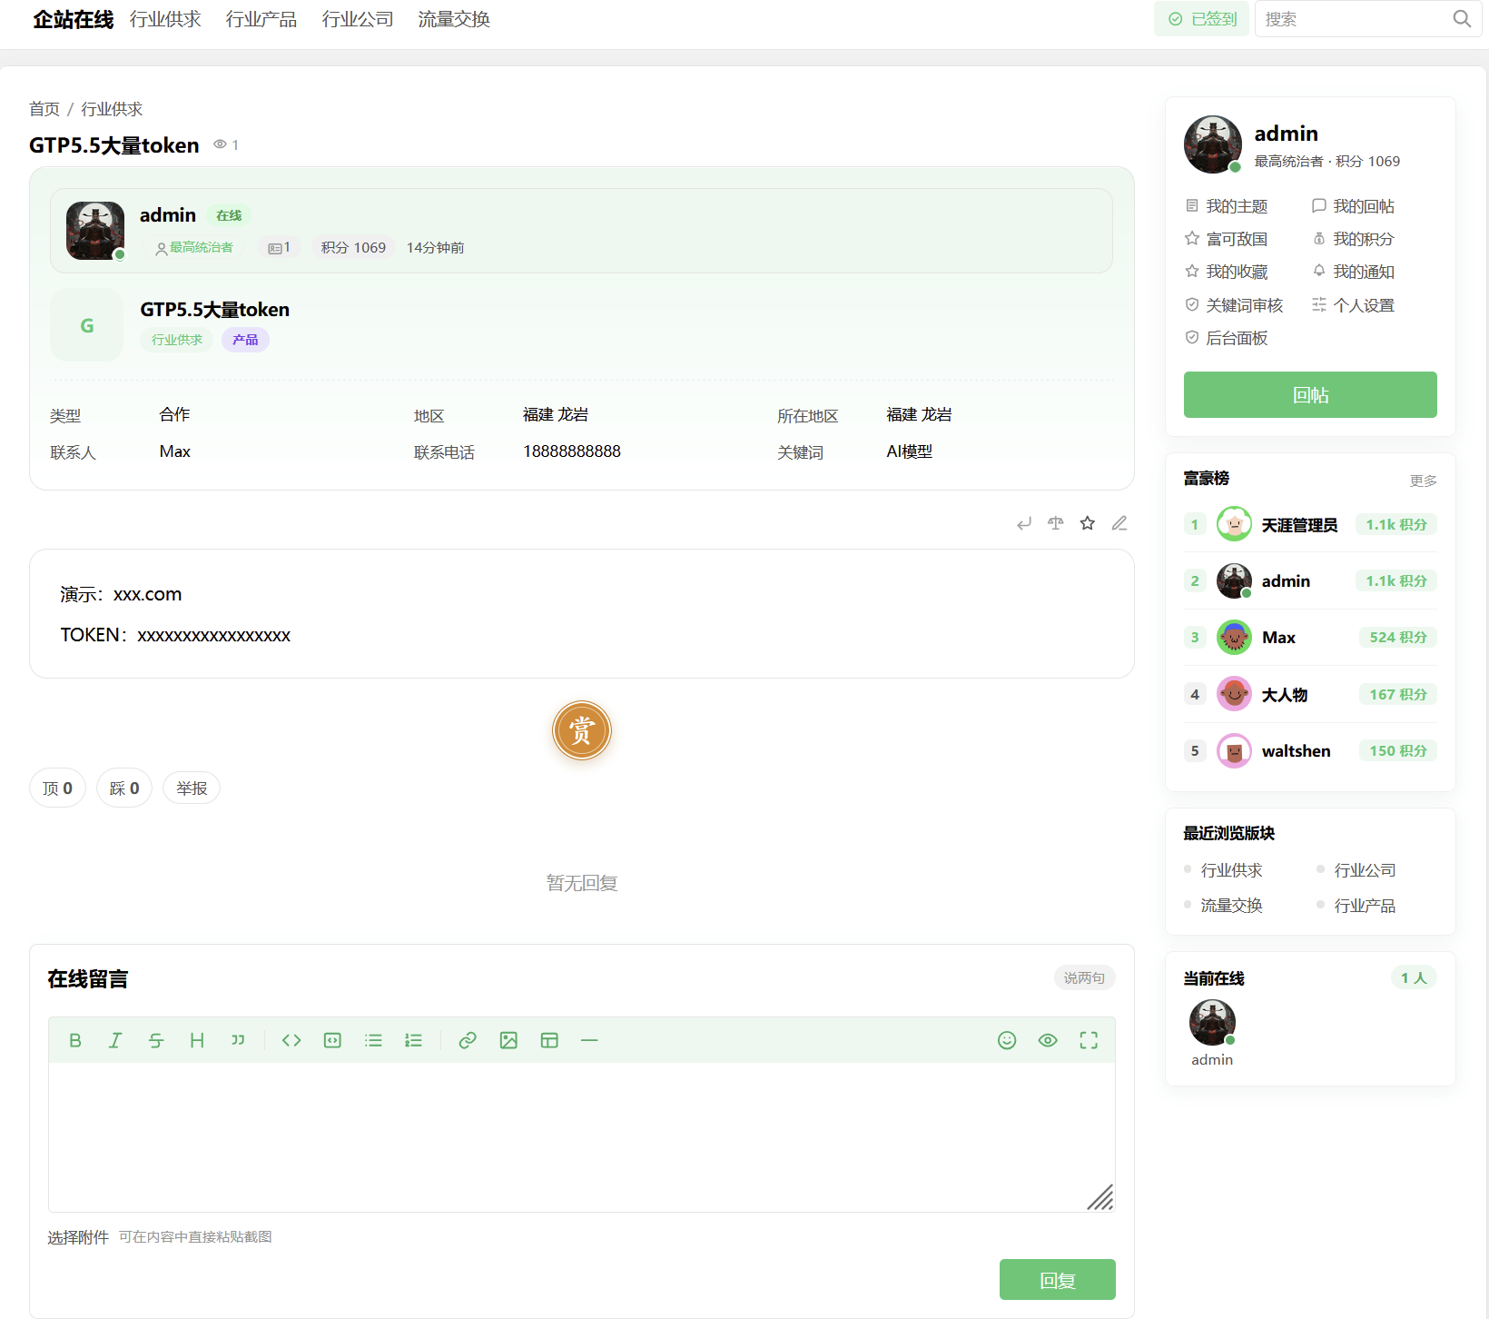
Task: Click inside the 在线留言 message text area
Action: (582, 1137)
